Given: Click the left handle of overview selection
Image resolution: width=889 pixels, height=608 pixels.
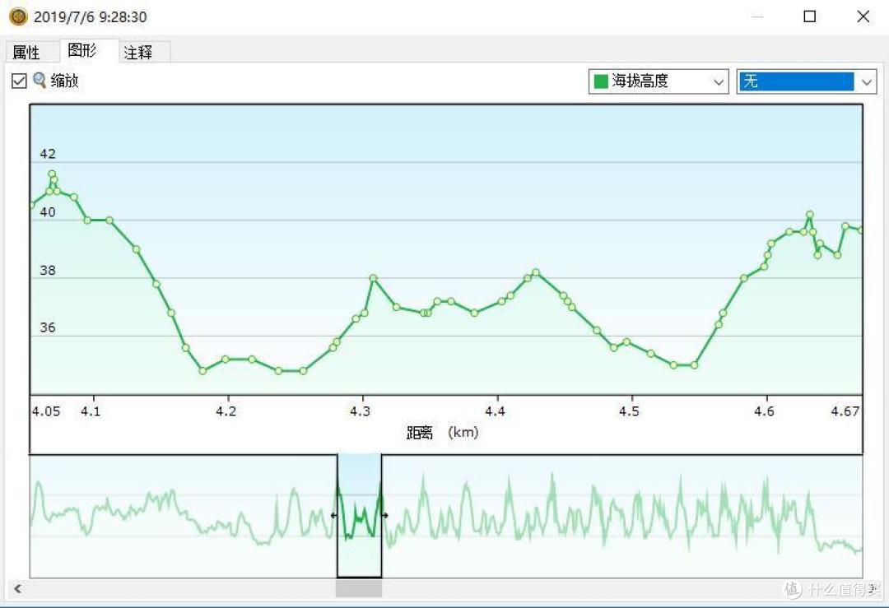Looking at the screenshot, I should [x=334, y=515].
